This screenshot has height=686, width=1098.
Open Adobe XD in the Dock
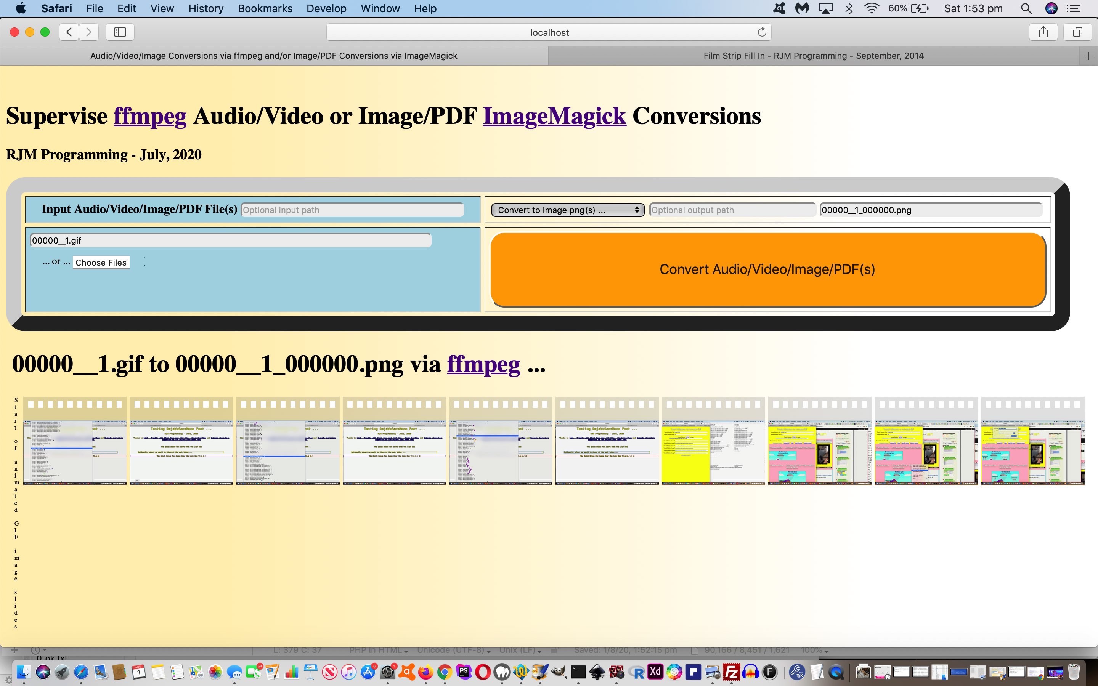655,672
